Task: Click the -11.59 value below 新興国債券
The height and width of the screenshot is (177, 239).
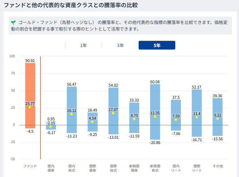Action: pos(134,136)
